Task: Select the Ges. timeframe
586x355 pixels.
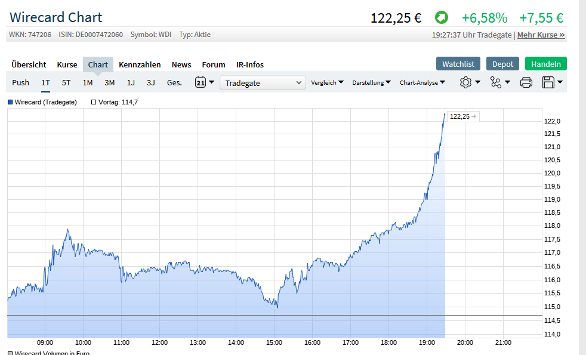Action: click(x=174, y=82)
